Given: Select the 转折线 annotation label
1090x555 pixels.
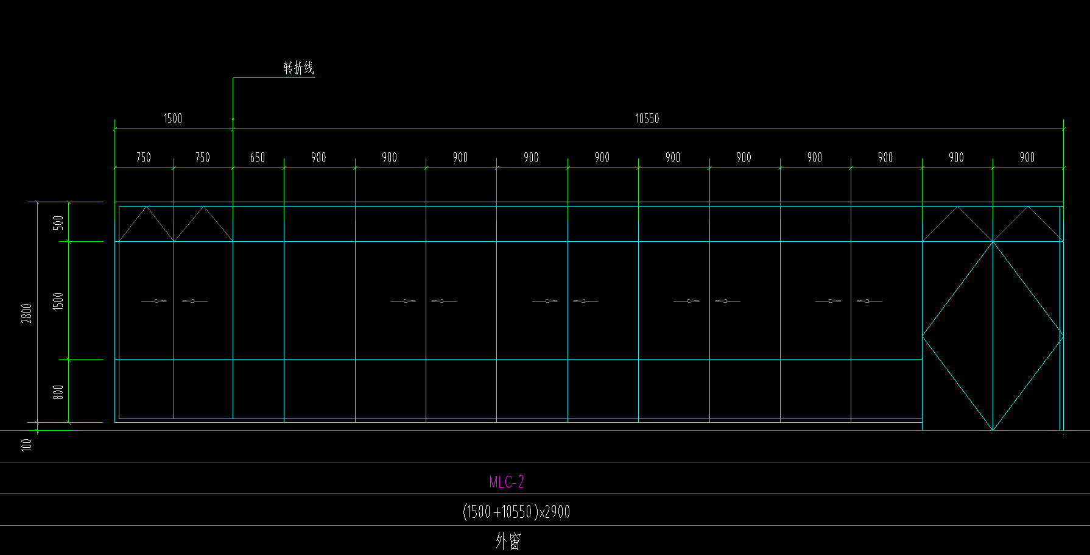Looking at the screenshot, I should click(x=298, y=68).
